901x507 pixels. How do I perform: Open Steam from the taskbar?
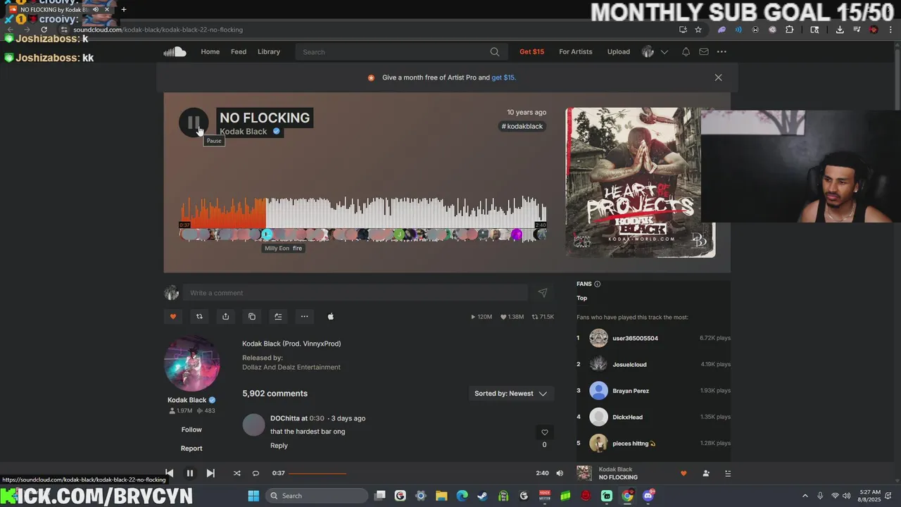[482, 496]
